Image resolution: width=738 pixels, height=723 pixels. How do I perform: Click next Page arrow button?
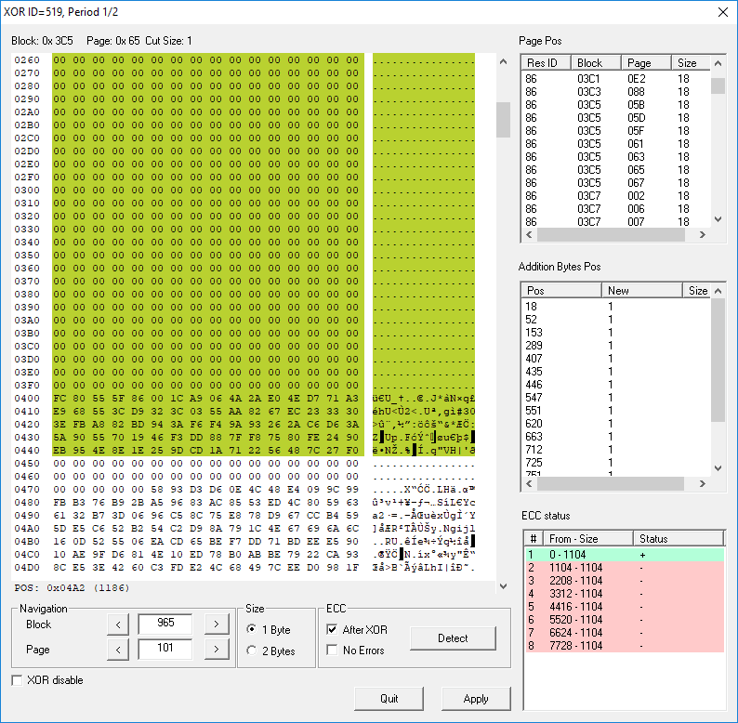217,650
